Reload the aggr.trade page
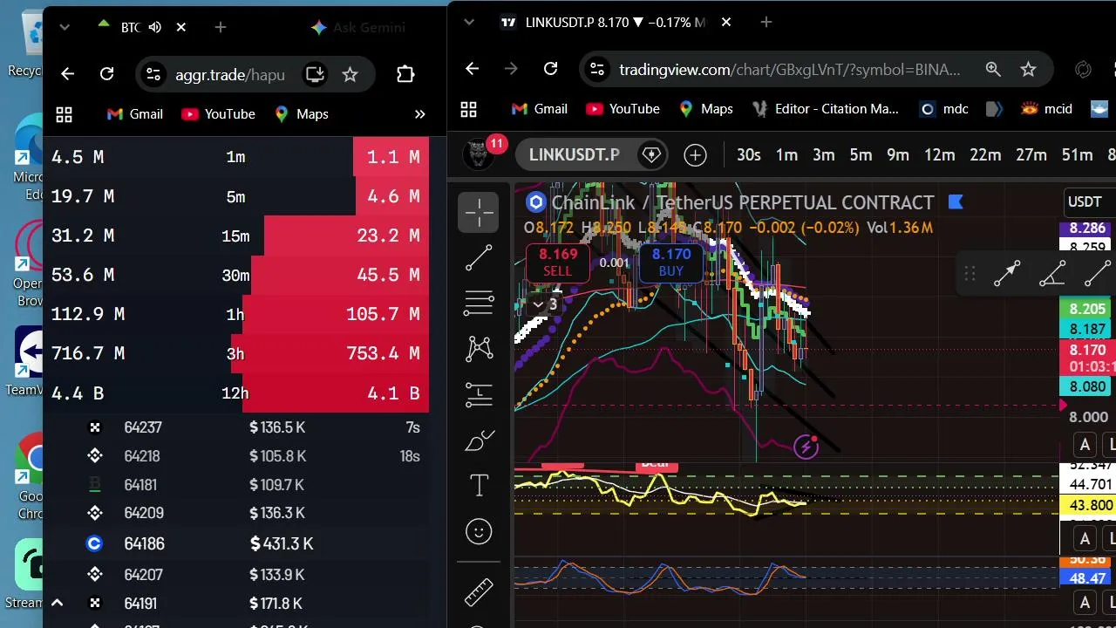 click(106, 74)
